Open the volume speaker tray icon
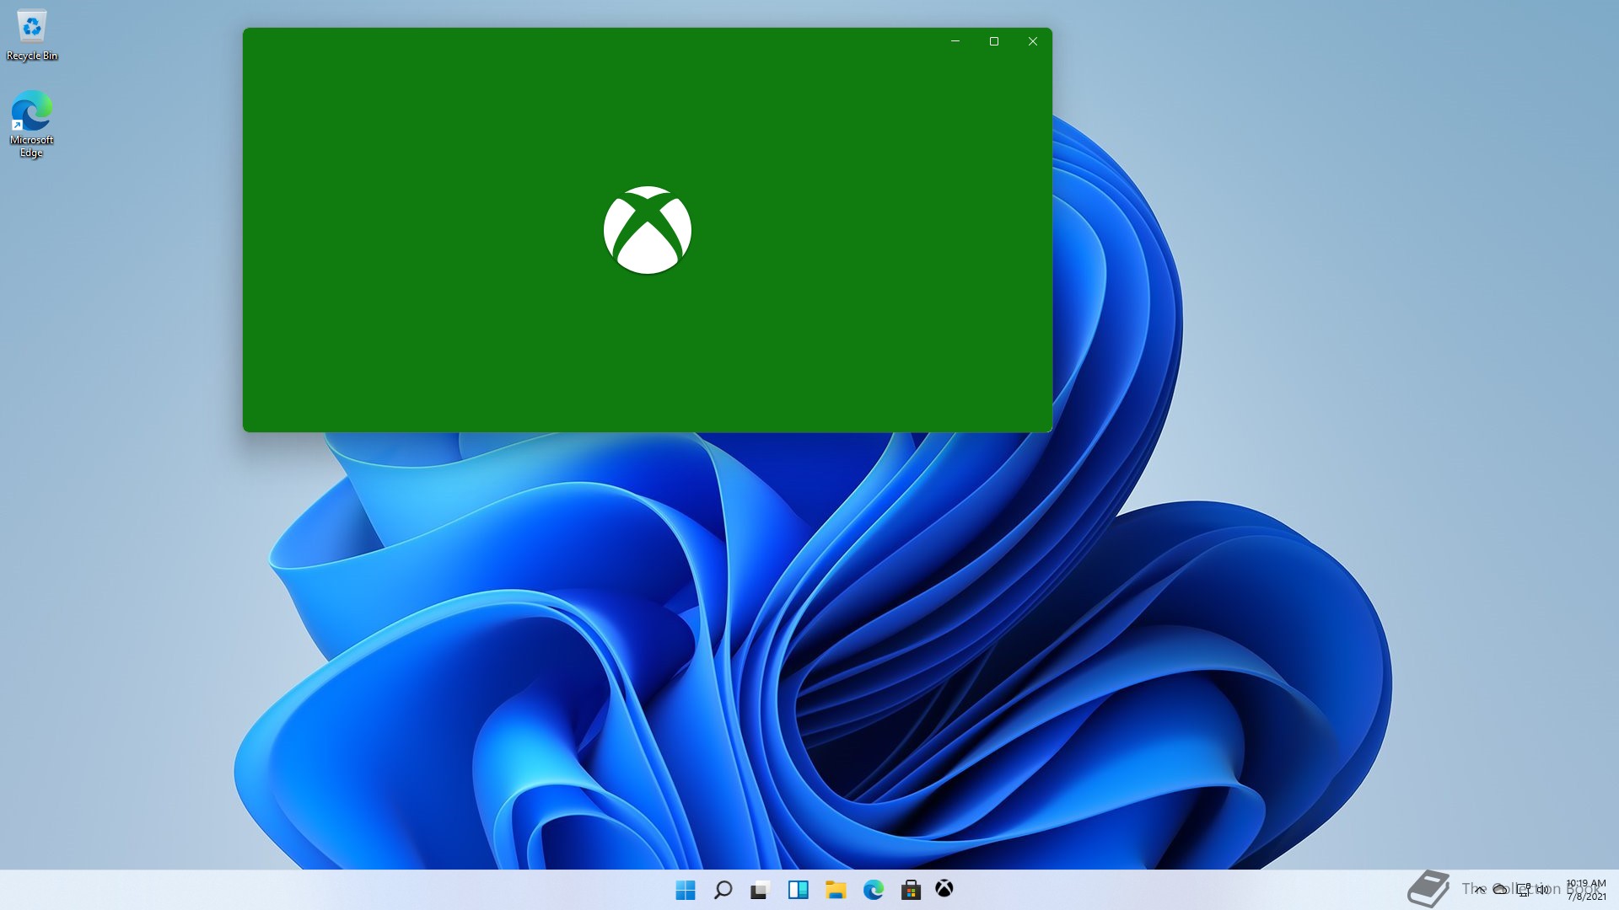This screenshot has width=1619, height=910. 1543,890
